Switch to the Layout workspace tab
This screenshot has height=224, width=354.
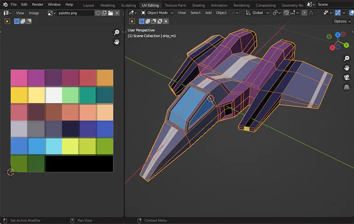[88, 5]
